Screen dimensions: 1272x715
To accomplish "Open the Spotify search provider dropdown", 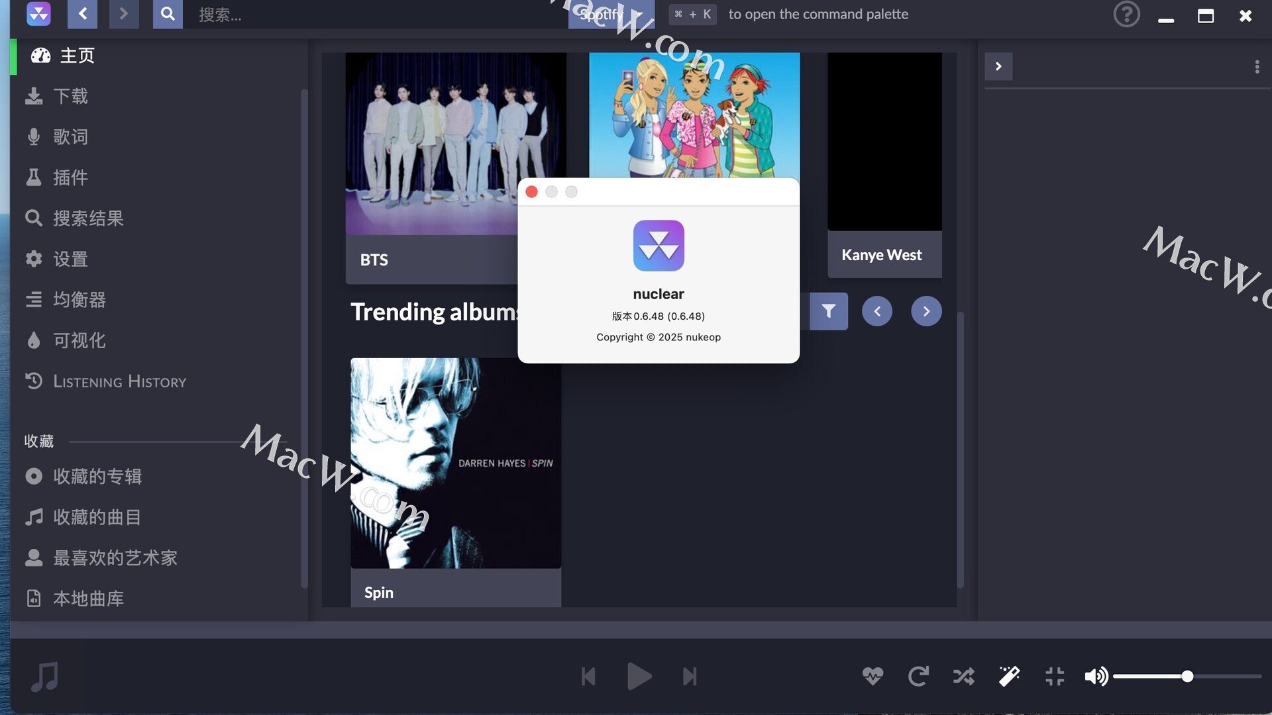I will point(611,14).
